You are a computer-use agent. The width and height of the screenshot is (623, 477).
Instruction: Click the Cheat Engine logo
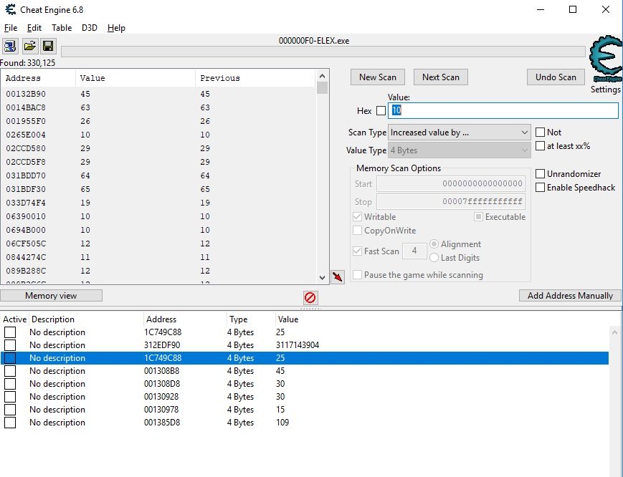pyautogui.click(x=607, y=59)
